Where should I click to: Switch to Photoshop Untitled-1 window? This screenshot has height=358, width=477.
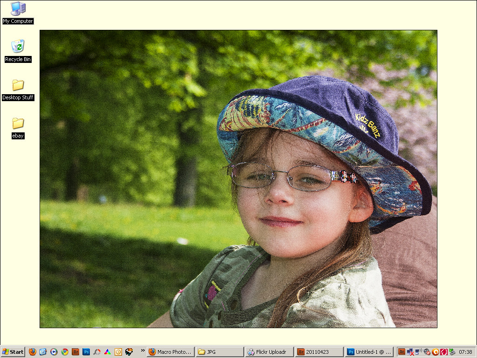coord(369,352)
